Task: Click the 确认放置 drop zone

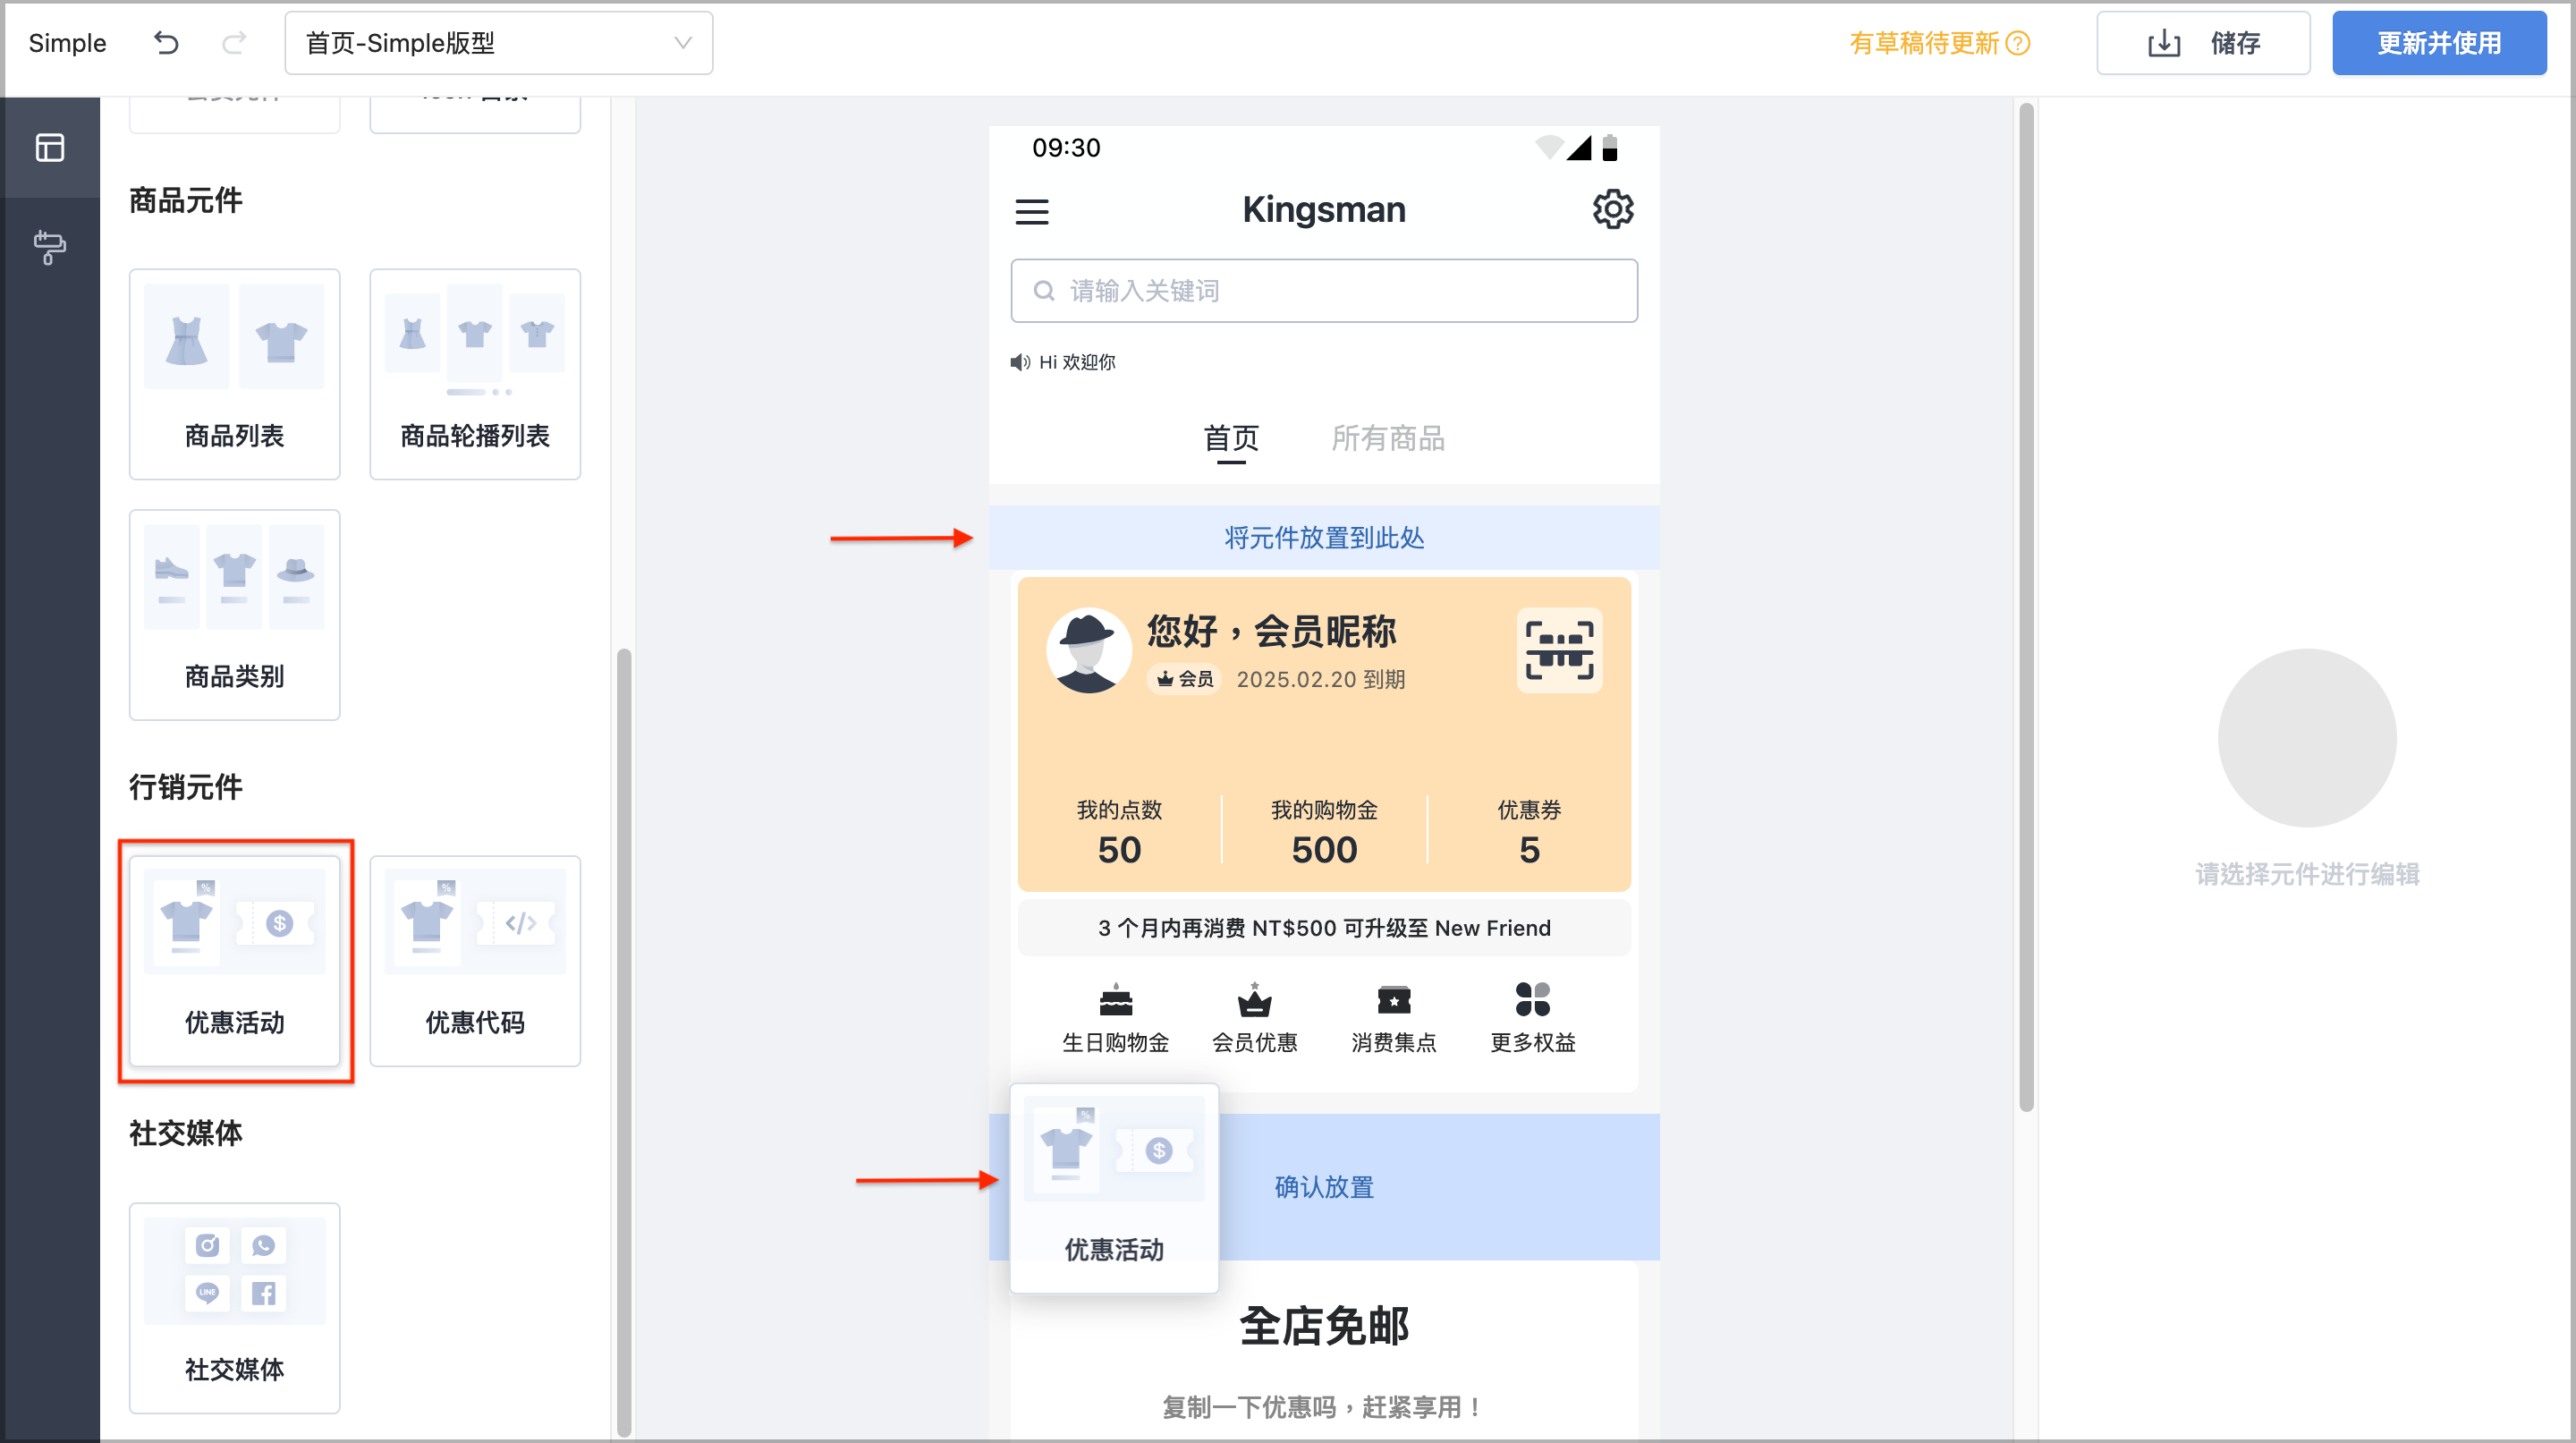Action: (1324, 1187)
